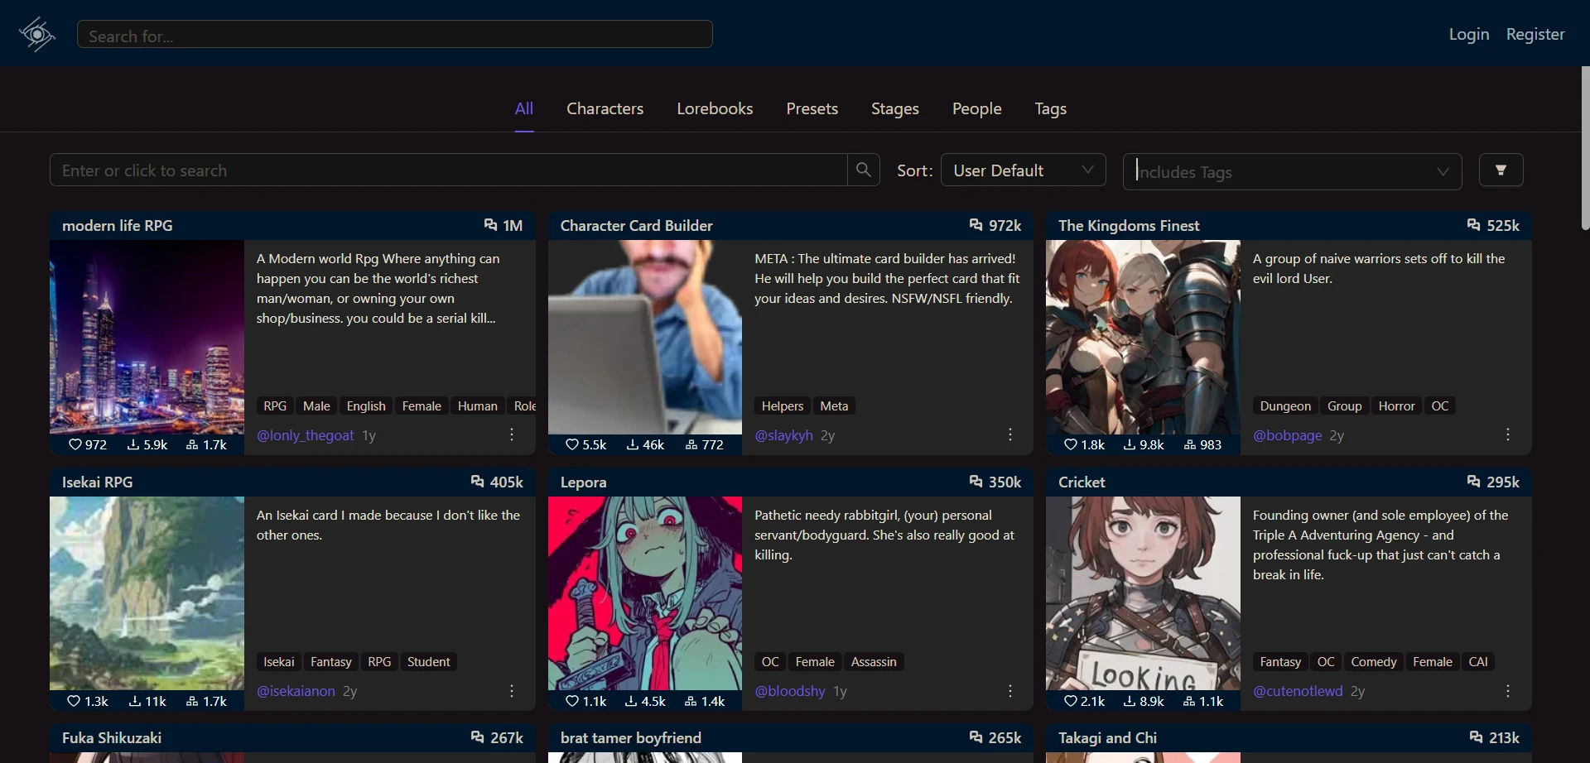The width and height of the screenshot is (1590, 763).
Task: Switch to the Characters tab
Action: click(x=605, y=108)
